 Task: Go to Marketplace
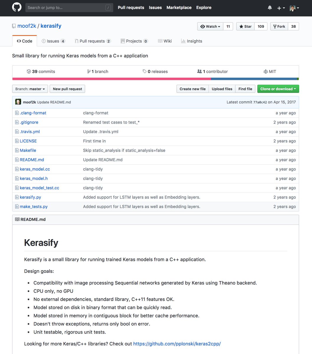coord(179,8)
